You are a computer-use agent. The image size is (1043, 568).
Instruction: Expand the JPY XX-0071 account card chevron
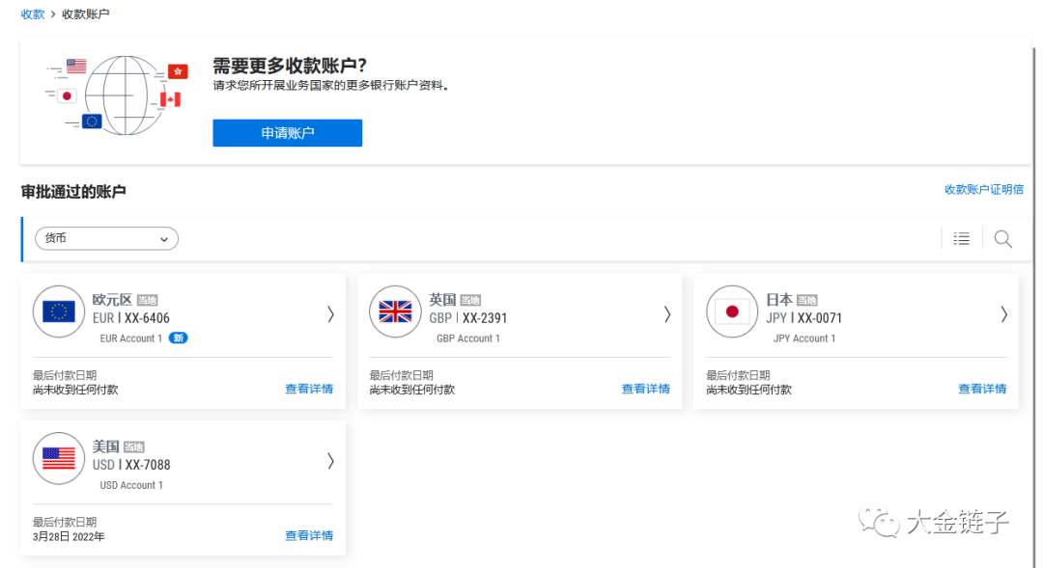[1003, 314]
